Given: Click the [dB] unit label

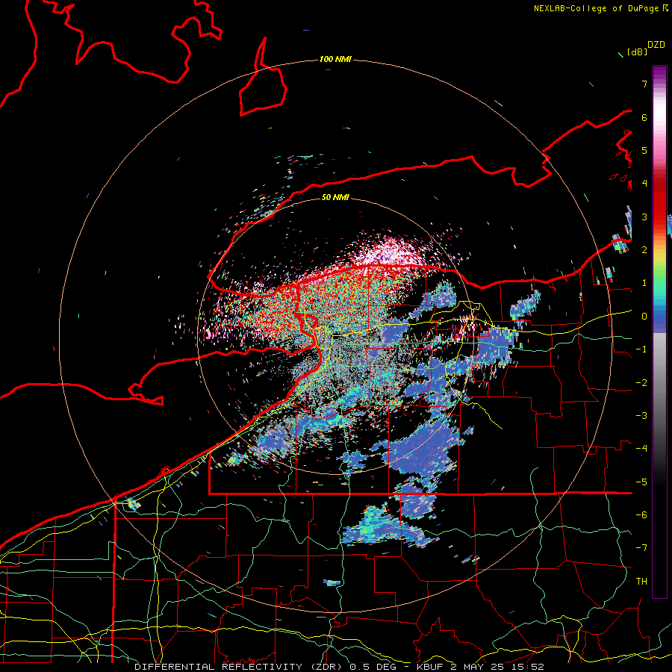Looking at the screenshot, I should (637, 52).
